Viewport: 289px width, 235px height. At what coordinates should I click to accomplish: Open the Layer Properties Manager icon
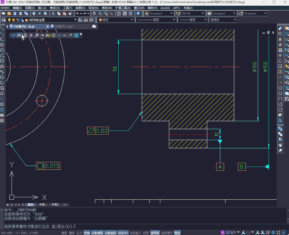point(3,20)
